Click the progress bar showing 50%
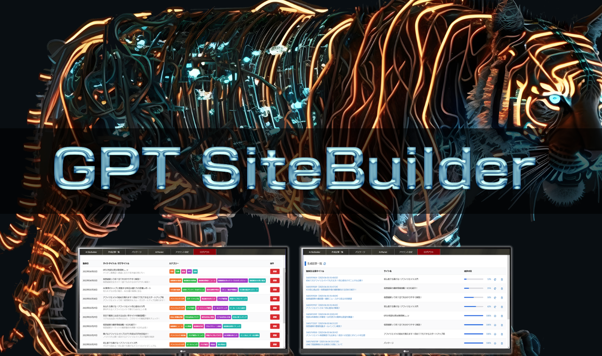602x356 pixels. (x=473, y=298)
